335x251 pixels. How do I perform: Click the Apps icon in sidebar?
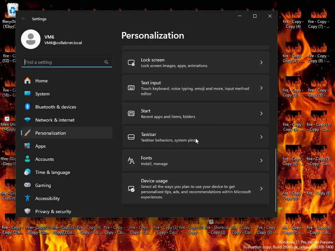[27, 146]
